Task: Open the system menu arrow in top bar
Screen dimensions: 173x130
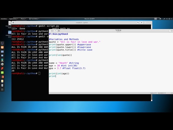Action: coord(171,19)
